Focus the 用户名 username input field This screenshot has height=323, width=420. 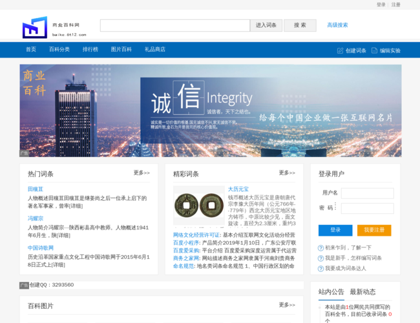coord(367,193)
